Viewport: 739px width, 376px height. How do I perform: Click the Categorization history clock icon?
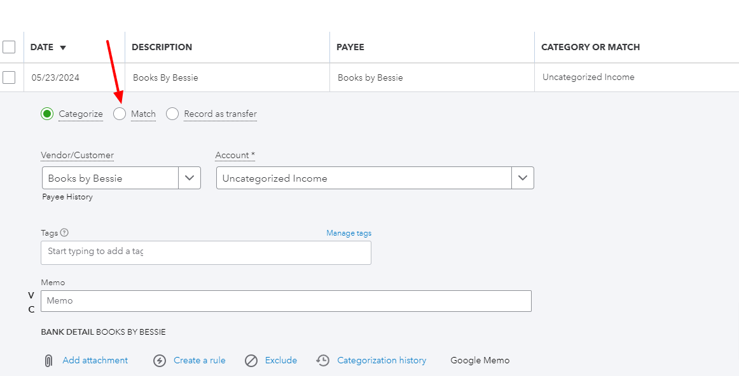[323, 361]
